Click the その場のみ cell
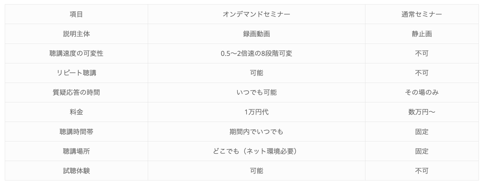This screenshot has width=484, height=185. (421, 92)
